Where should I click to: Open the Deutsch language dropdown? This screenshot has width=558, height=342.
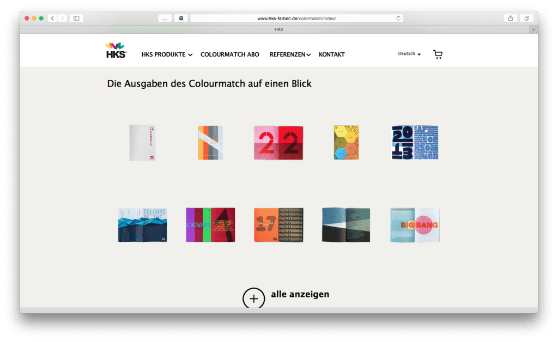point(408,53)
